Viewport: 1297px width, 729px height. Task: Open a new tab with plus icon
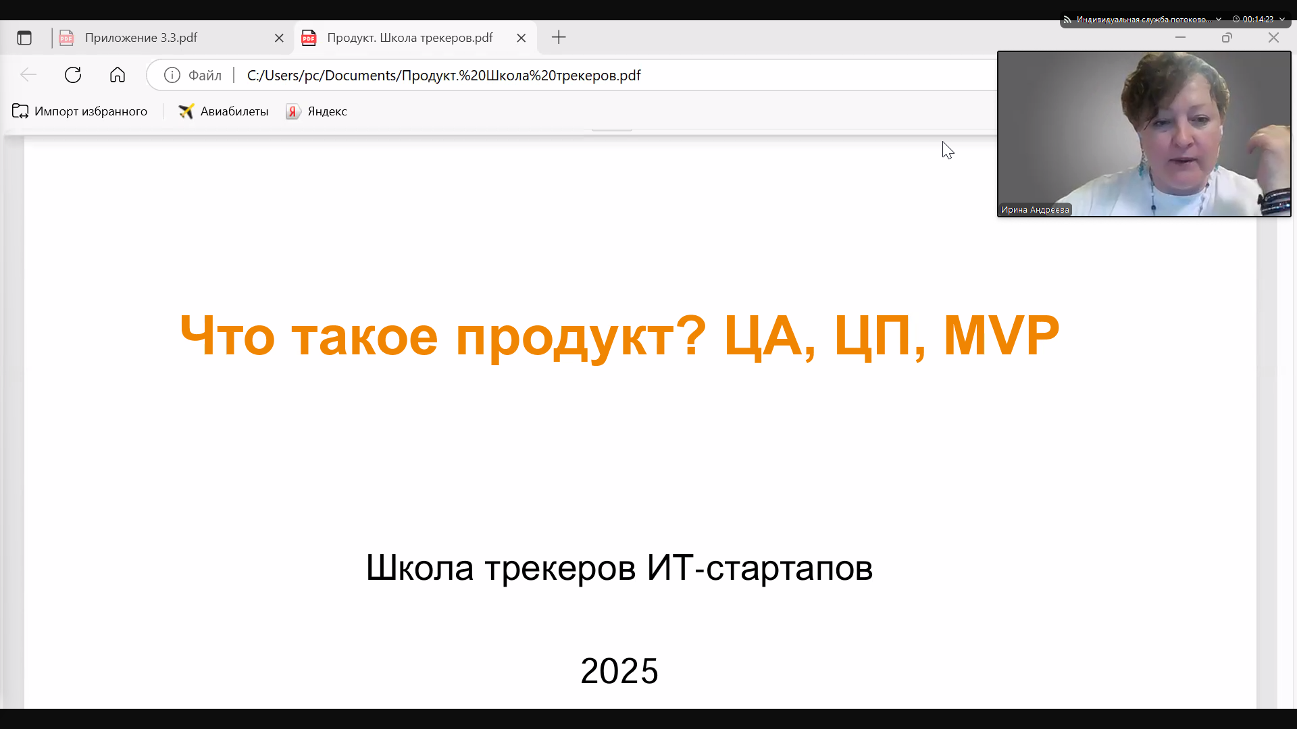(559, 38)
